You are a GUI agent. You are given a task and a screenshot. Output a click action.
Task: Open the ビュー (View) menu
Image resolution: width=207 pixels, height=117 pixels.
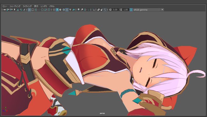[5, 6]
